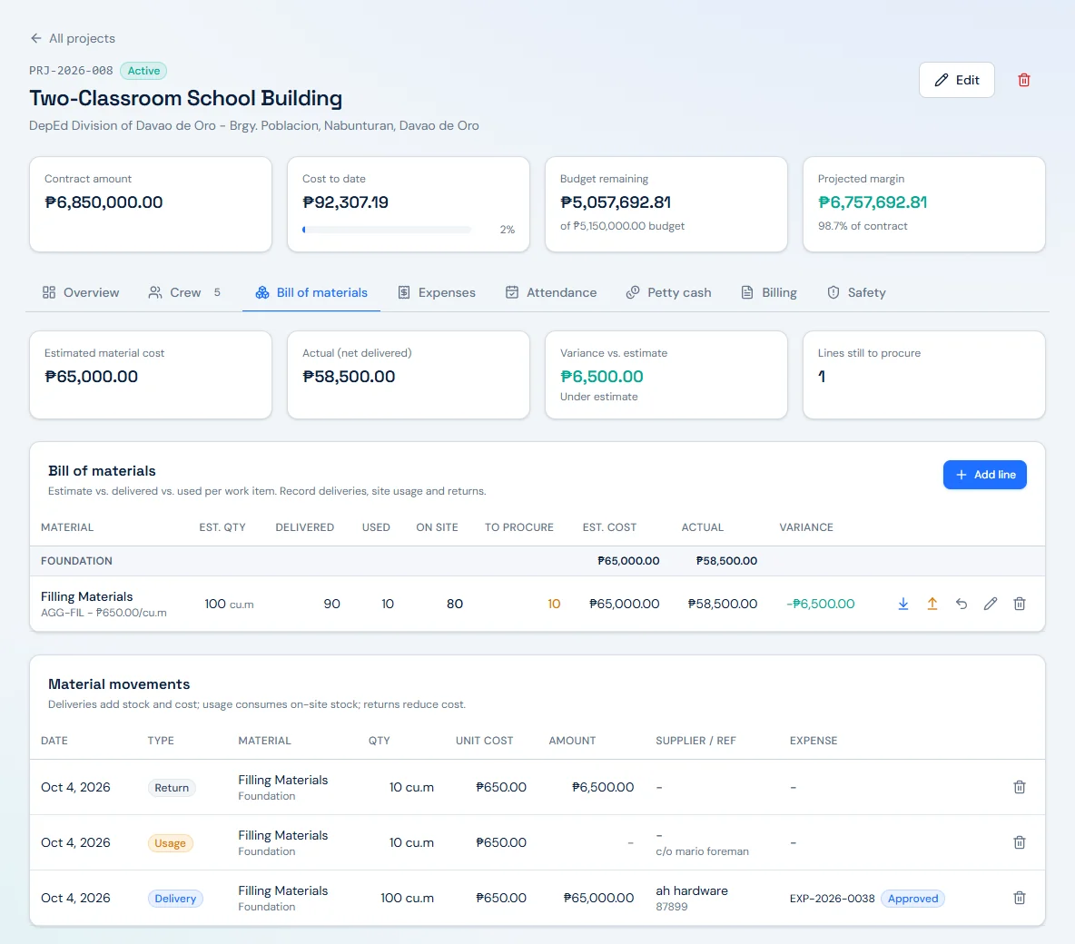Click the Variance vs. estimate card
Image resolution: width=1075 pixels, height=944 pixels.
click(666, 375)
